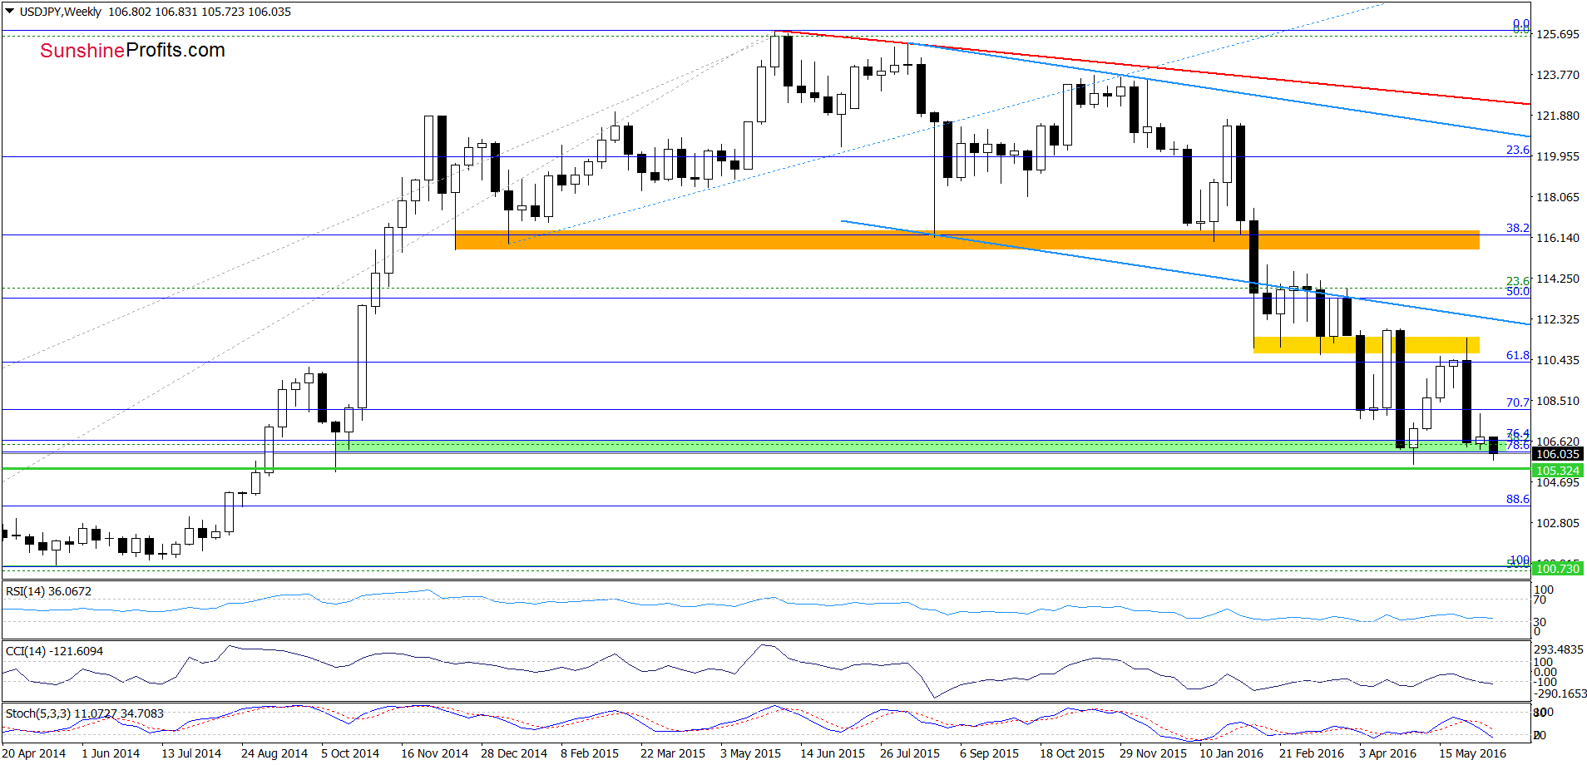This screenshot has width=1587, height=765.
Task: Click the 20 Apr 2014 date label
Action: tap(34, 753)
